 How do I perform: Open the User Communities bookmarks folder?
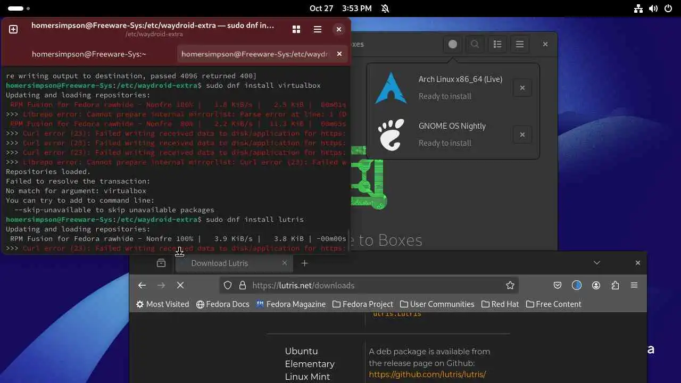pyautogui.click(x=437, y=304)
